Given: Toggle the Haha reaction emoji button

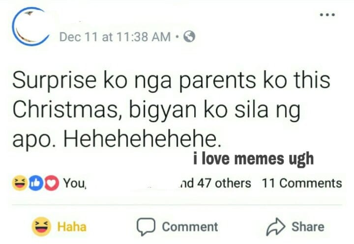Looking at the screenshot, I should [x=41, y=226].
